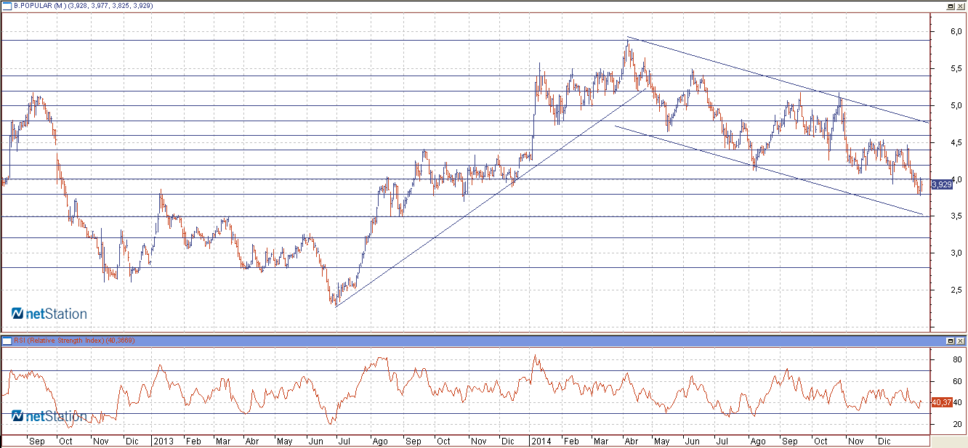Click the 40,37 RSI value label
The image size is (968, 448).
coord(941,402)
